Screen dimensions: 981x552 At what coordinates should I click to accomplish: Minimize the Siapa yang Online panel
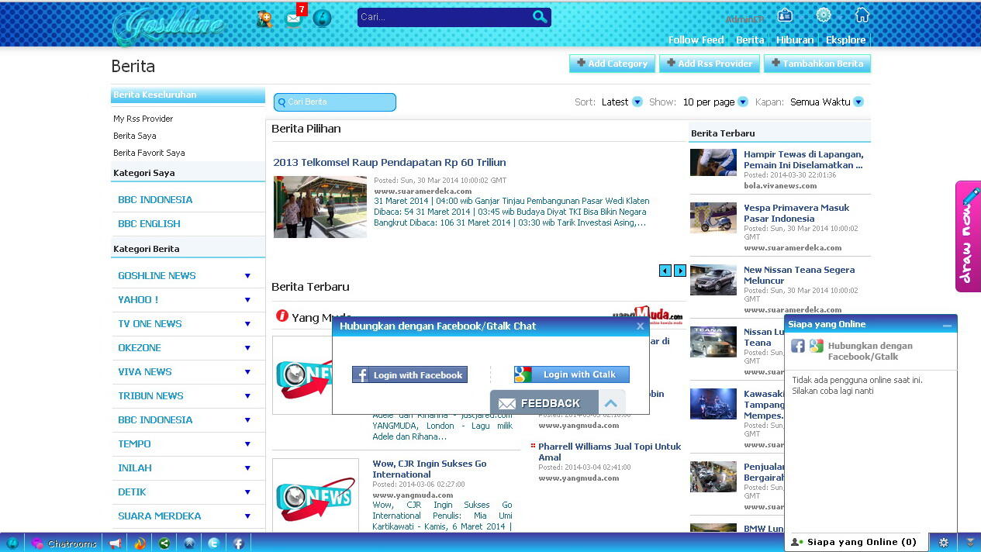947,325
